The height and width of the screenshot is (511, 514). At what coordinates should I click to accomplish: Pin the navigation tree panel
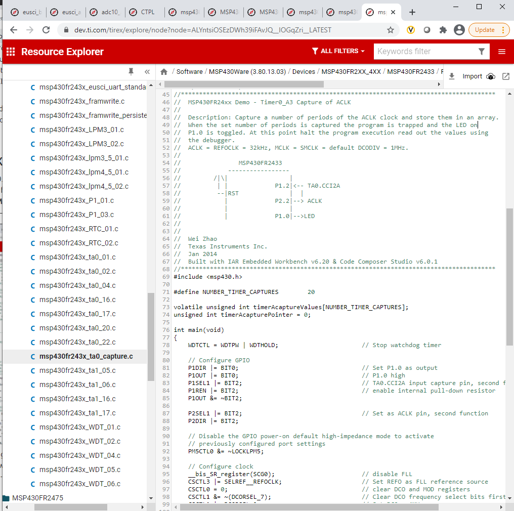[131, 71]
